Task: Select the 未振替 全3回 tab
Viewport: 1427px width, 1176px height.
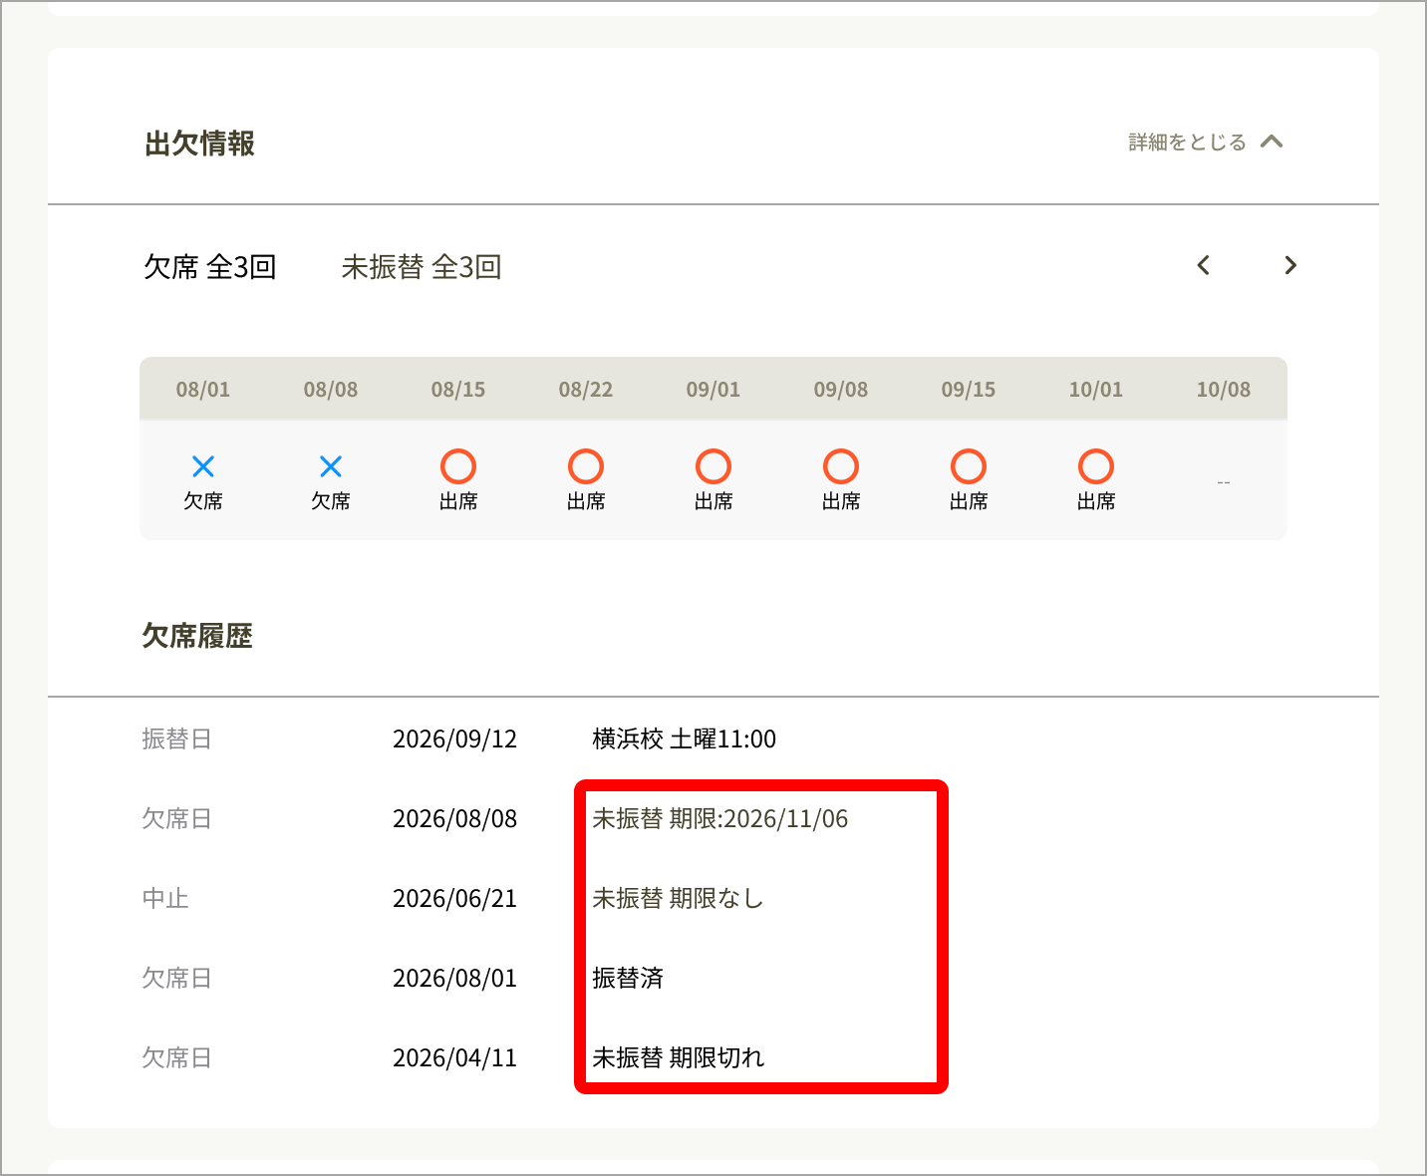Action: coord(422,267)
